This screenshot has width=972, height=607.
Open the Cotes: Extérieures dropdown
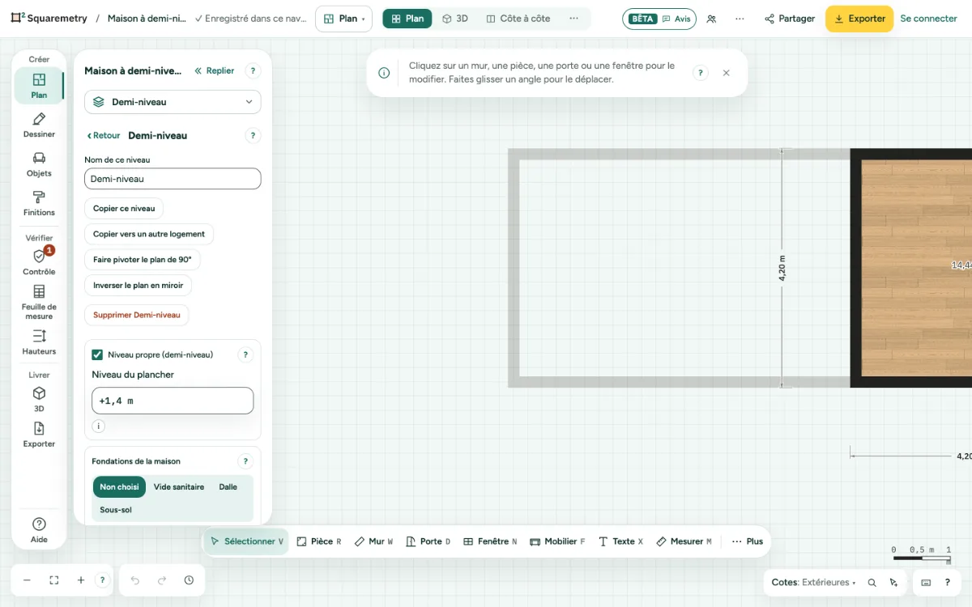tap(814, 582)
